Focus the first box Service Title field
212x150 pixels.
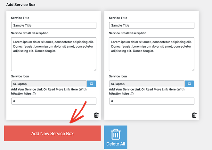pyautogui.click(x=53, y=25)
